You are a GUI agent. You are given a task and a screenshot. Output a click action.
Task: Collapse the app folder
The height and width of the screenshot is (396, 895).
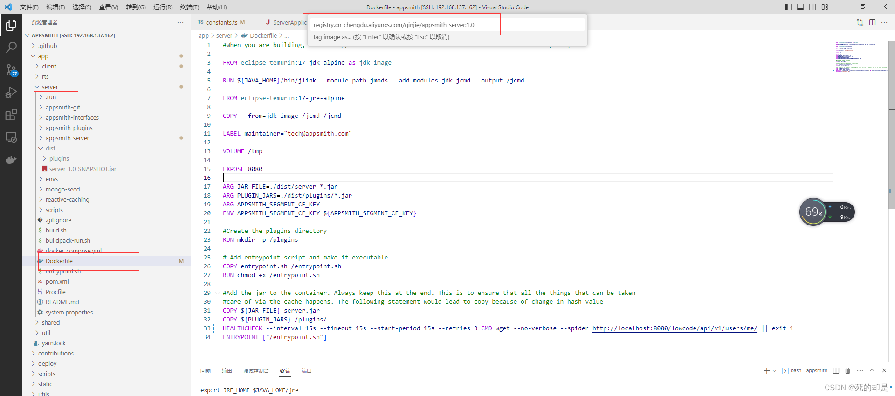[x=107, y=56]
